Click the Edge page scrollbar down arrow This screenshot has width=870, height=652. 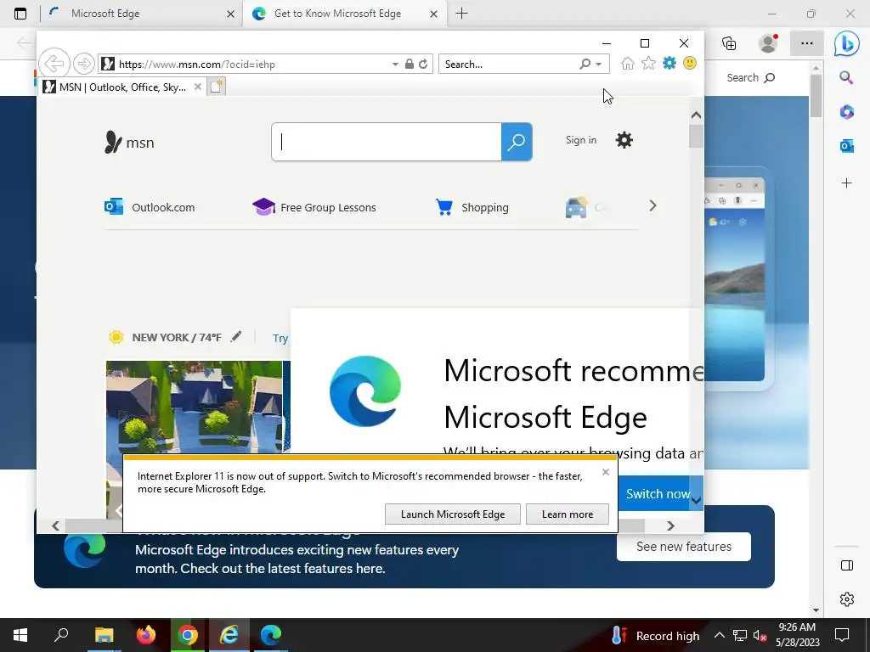[x=816, y=610]
